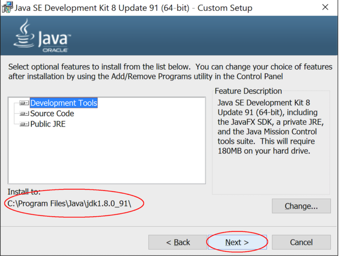Click the ORACLE text under Java logo
339x256 pixels.
click(x=55, y=50)
